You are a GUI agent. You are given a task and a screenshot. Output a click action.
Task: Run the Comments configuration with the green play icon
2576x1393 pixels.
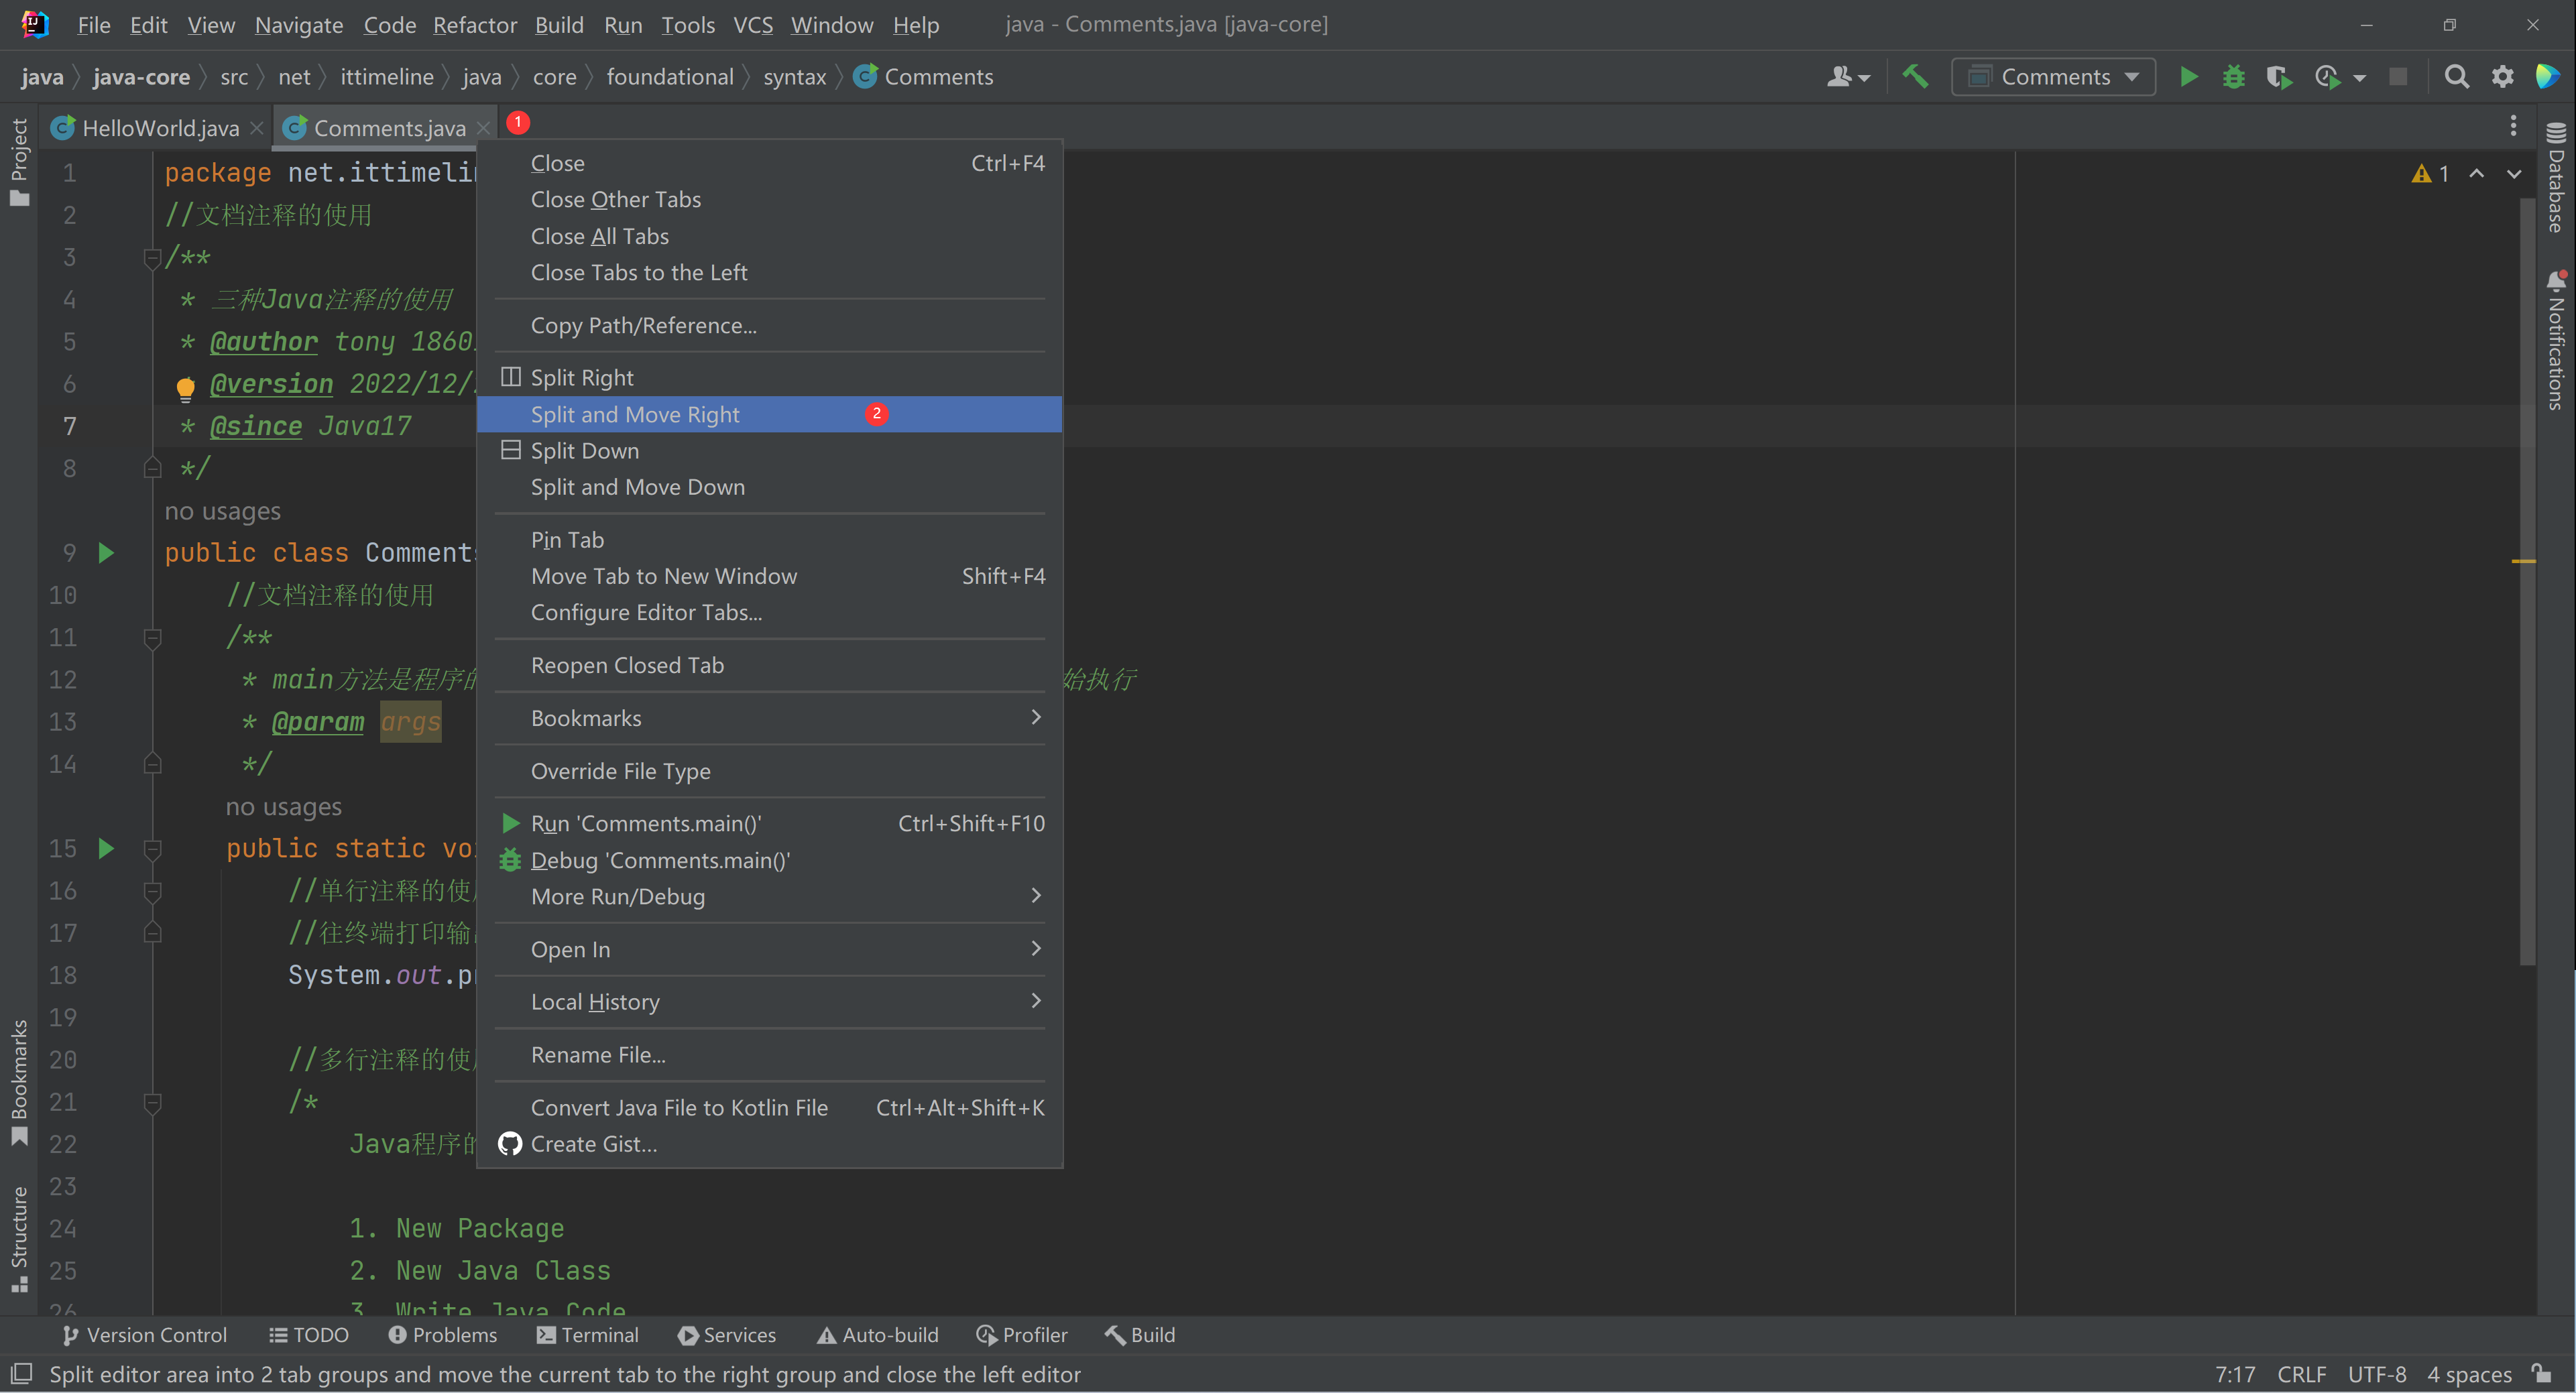click(x=2188, y=77)
